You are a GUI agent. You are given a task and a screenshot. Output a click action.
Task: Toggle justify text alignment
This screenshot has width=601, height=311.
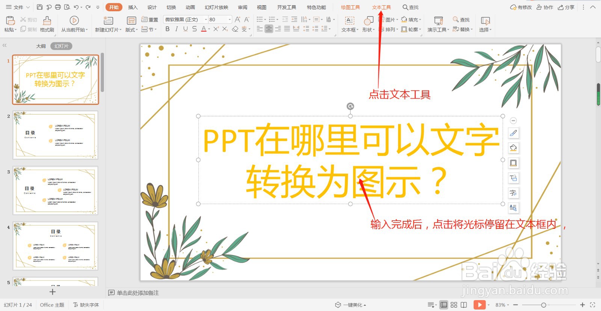[287, 29]
